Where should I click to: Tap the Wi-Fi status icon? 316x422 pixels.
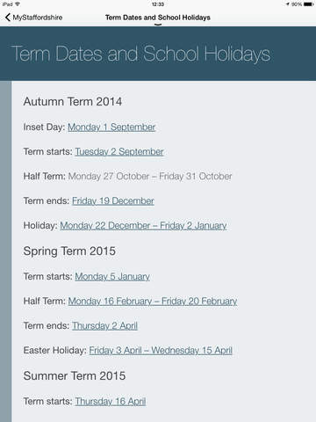tap(18, 4)
